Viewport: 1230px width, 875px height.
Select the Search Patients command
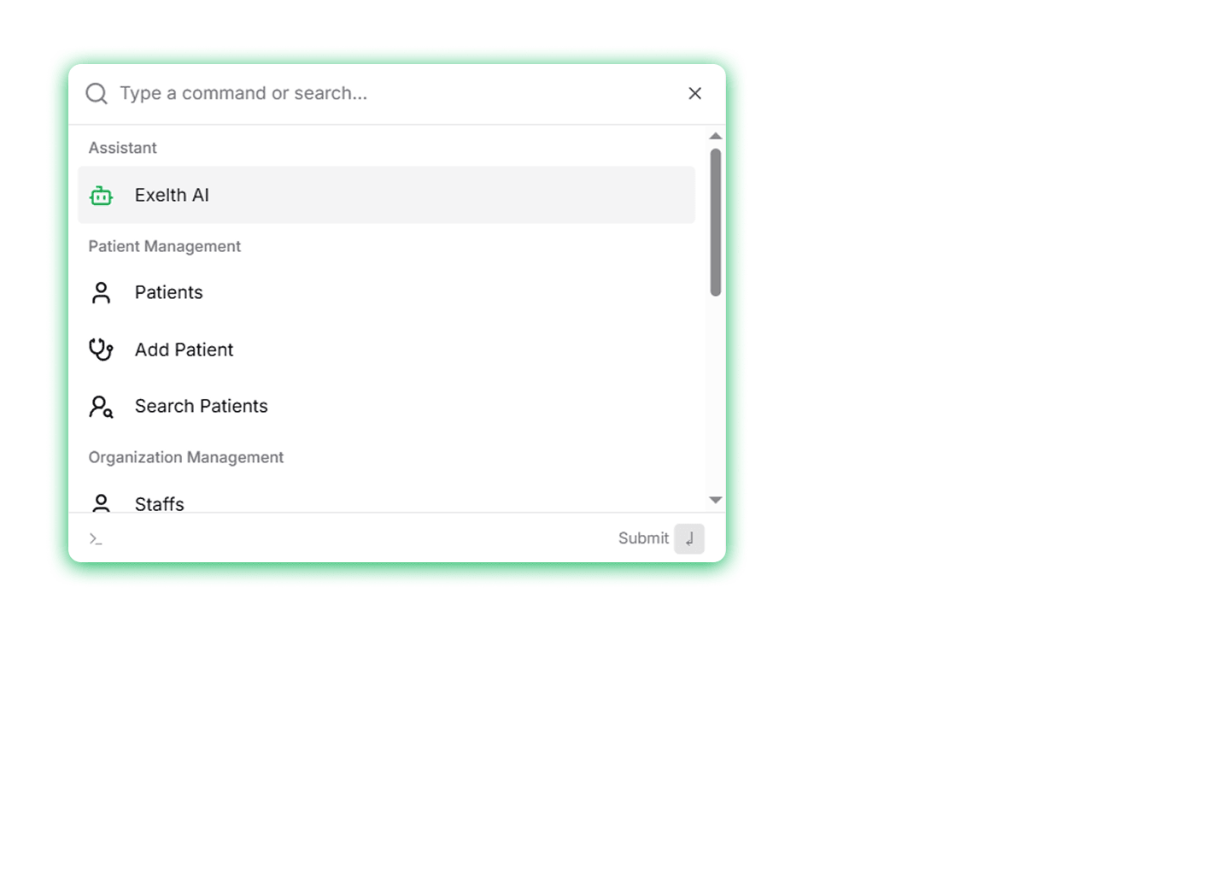coord(201,407)
